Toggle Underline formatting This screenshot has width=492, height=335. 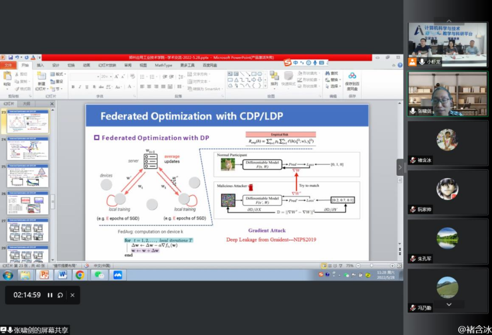point(87,87)
